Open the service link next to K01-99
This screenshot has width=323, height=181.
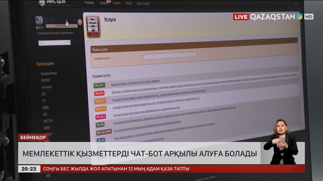click(x=175, y=115)
